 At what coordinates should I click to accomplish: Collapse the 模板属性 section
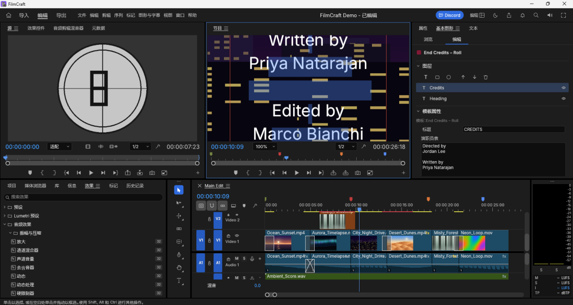tap(418, 111)
